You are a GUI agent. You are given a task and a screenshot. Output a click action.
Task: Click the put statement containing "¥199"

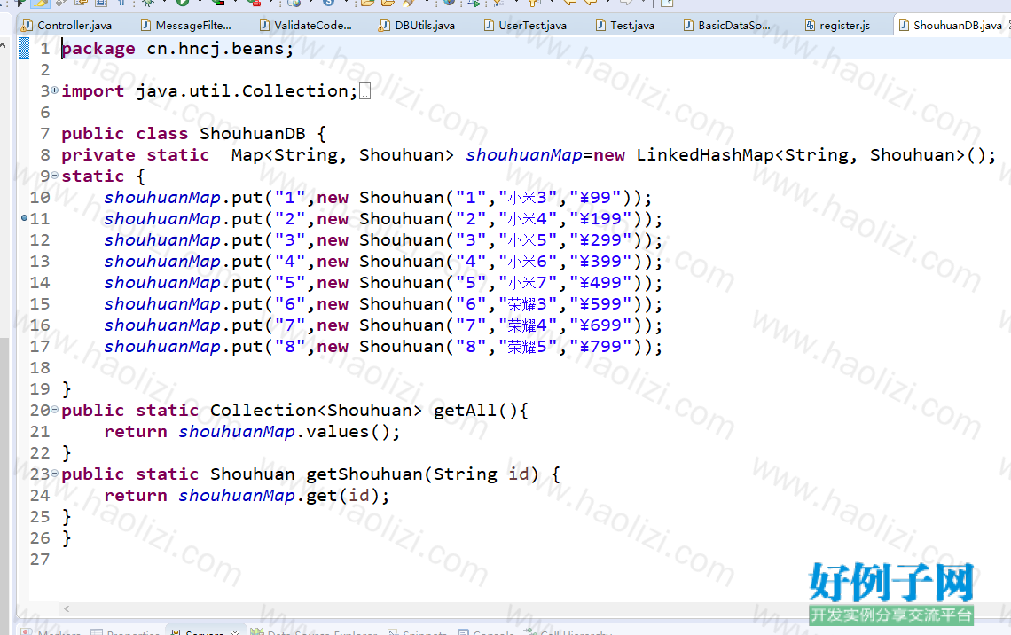(383, 218)
